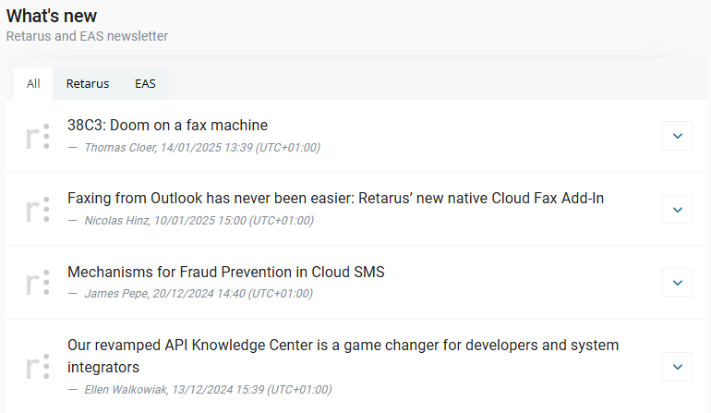
Task: Click the Retarus logo beside the Outlook faxing article
Action: (38, 209)
